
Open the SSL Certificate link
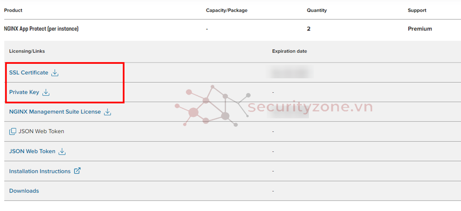click(x=28, y=73)
